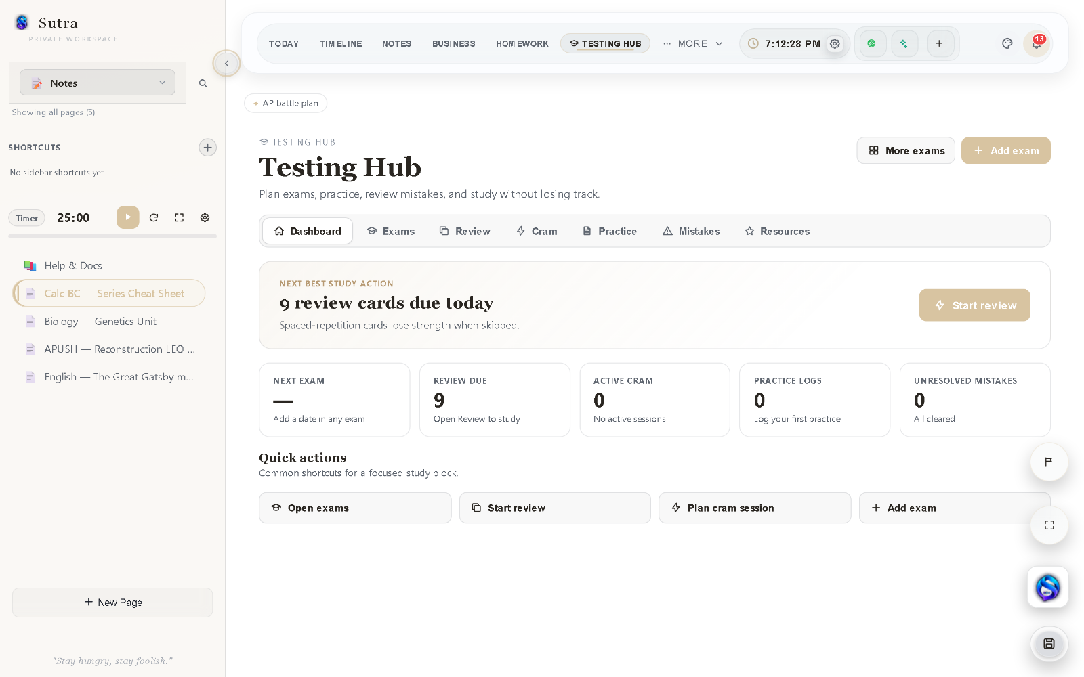Click the Add exam button in header

click(1006, 150)
